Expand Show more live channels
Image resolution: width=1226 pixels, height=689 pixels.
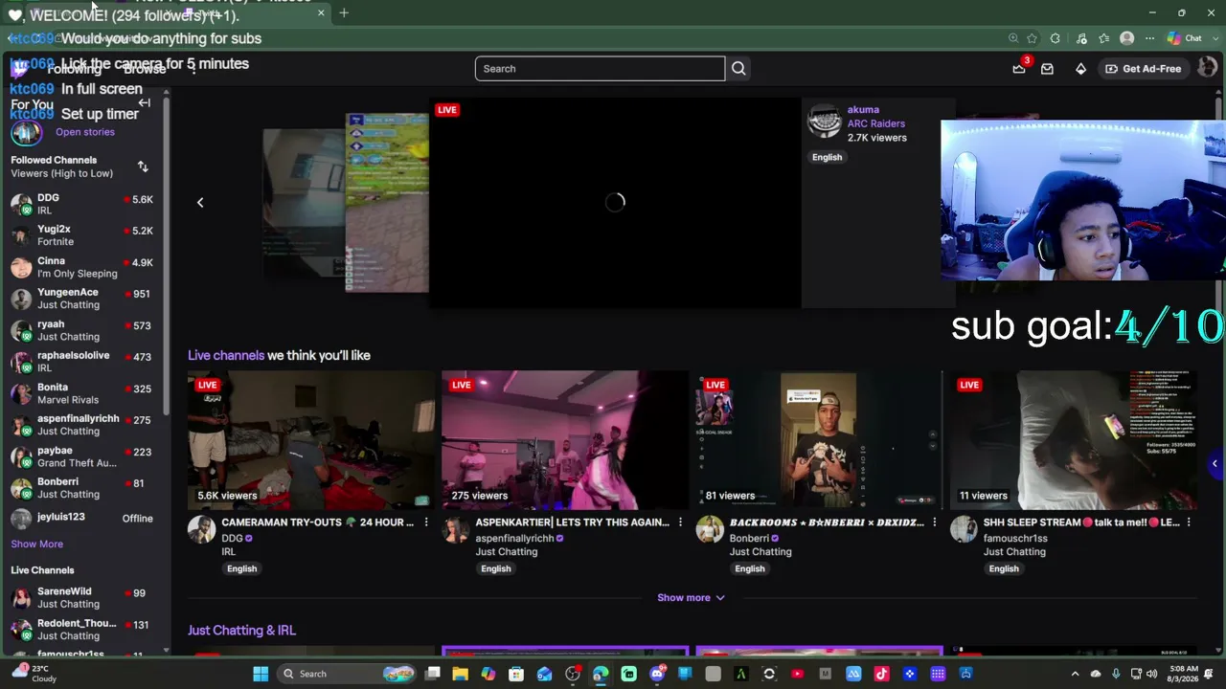pos(691,598)
